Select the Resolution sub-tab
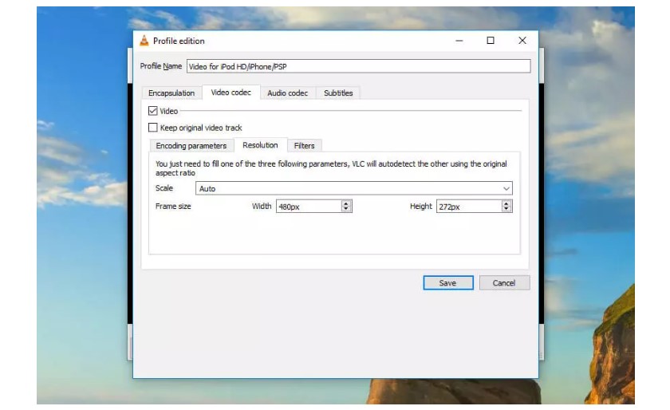 point(260,145)
